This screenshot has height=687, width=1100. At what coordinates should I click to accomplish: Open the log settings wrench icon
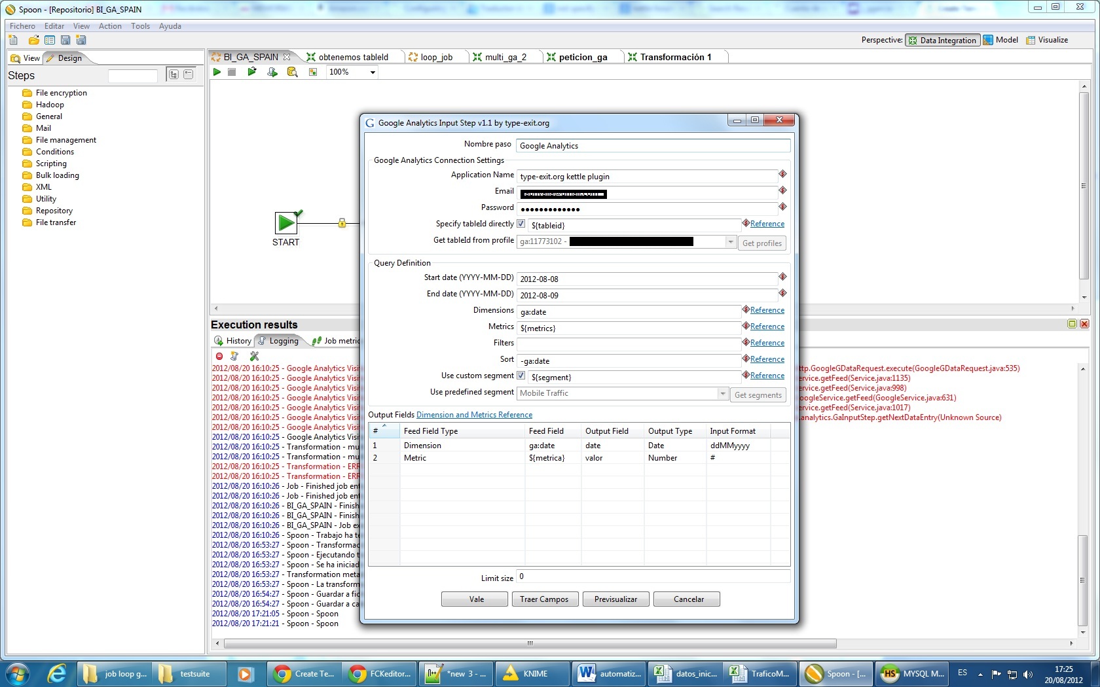[x=254, y=356]
